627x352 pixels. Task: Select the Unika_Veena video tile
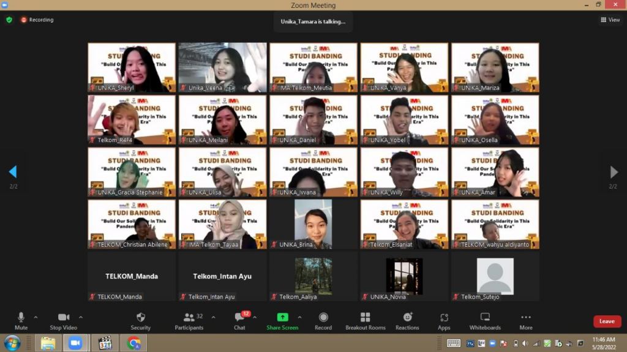[x=222, y=67]
